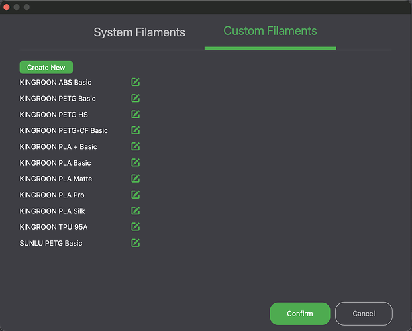Select the KINGROON PLA Silk label
412x331 pixels.
[52, 211]
